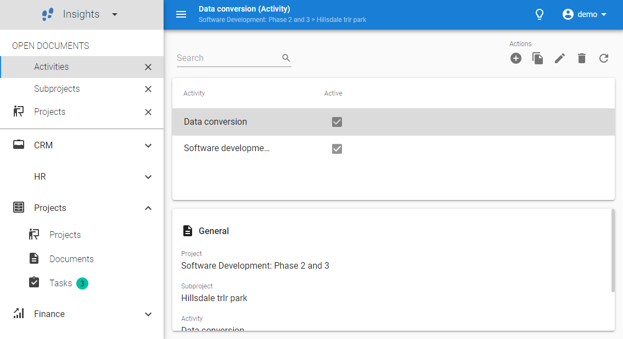The image size is (623, 339).
Task: Click the General section heading
Action: coord(214,231)
